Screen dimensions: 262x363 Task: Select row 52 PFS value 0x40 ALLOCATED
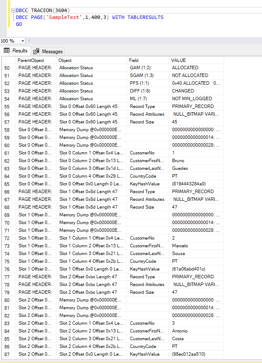196,83
